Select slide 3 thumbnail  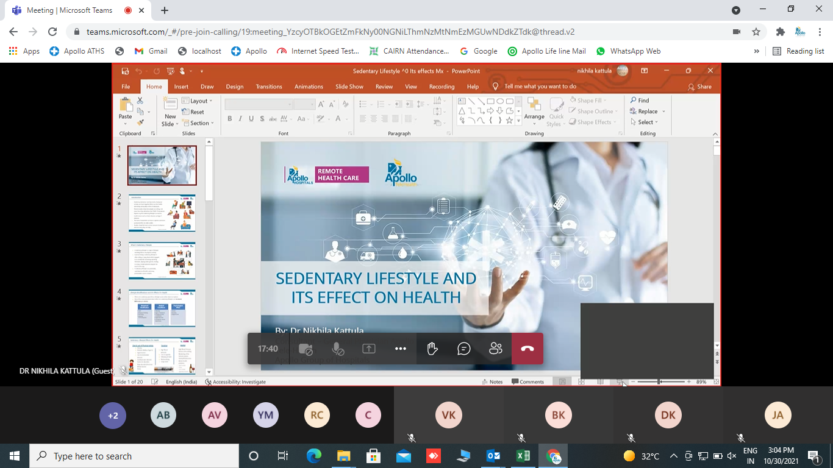pyautogui.click(x=162, y=261)
